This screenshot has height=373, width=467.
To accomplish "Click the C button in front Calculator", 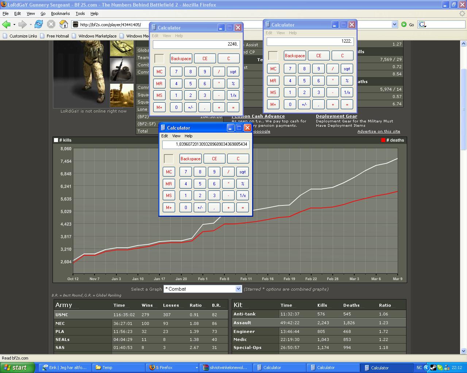I will click(x=238, y=159).
